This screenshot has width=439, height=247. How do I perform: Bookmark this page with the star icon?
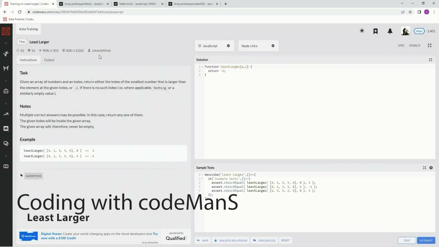(x=410, y=12)
